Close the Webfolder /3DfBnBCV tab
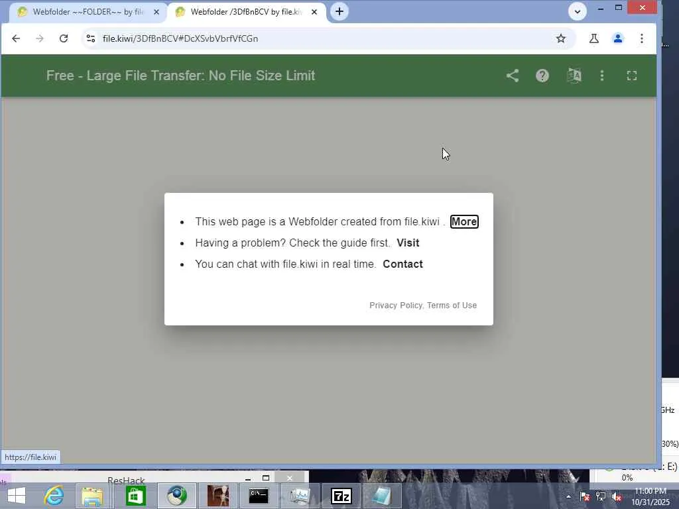This screenshot has height=509, width=679. [314, 12]
